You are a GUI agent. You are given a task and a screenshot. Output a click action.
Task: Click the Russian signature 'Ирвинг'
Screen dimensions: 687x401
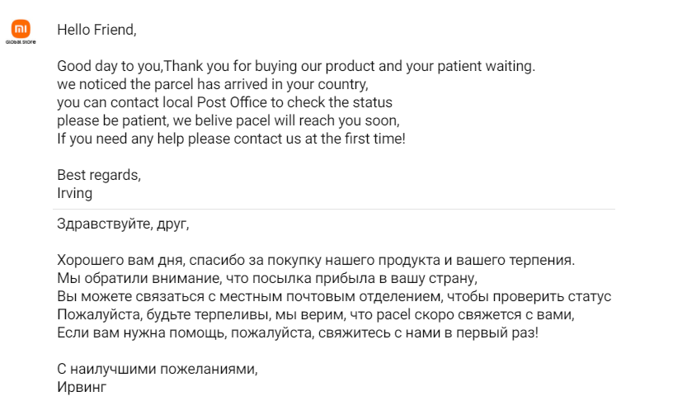(82, 388)
